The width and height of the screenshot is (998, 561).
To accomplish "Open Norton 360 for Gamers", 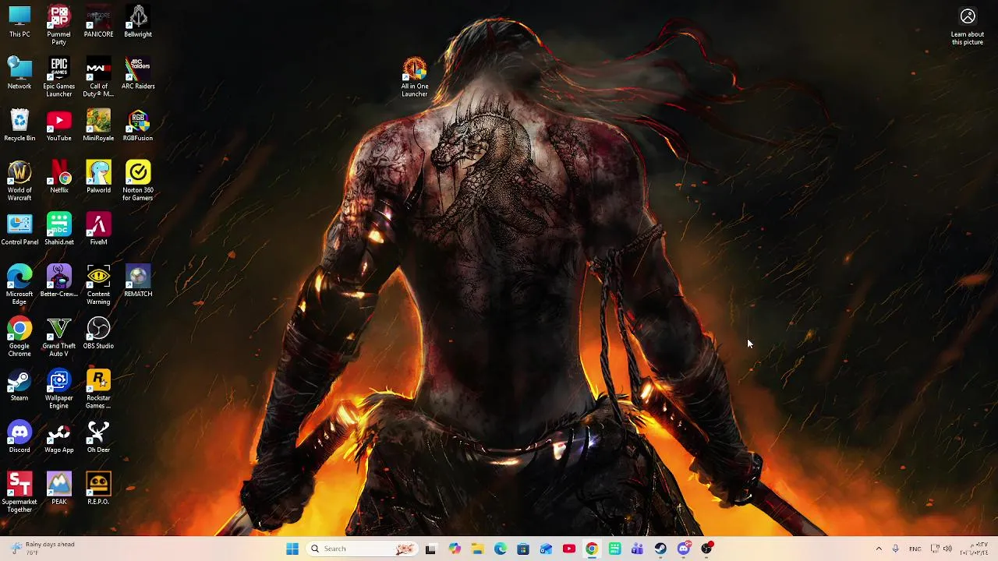I will (x=138, y=182).
